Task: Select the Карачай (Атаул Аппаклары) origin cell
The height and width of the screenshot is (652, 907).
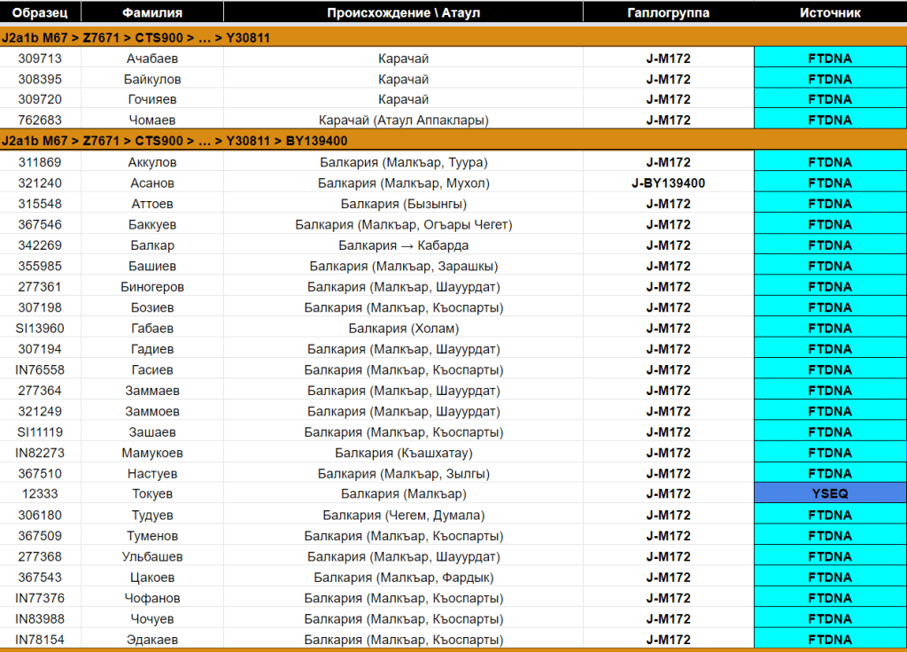Action: point(403,120)
